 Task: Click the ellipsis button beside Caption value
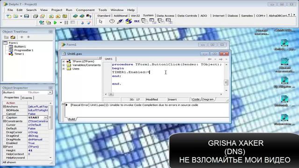click(46, 118)
